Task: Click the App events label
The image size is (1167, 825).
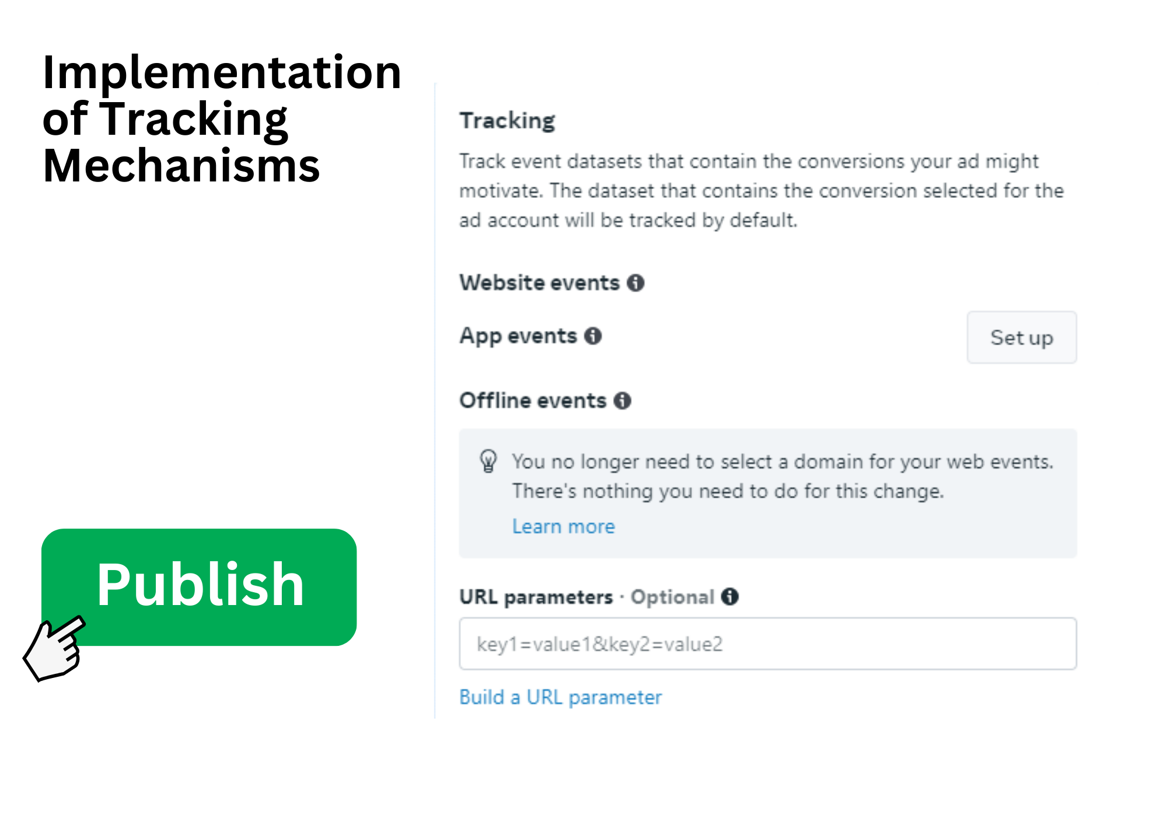Action: [518, 336]
